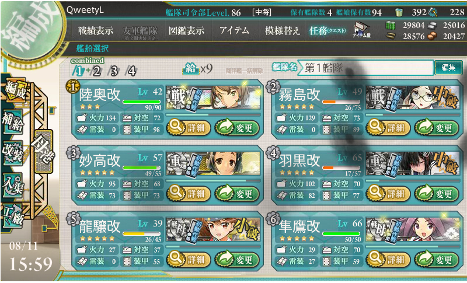Screen dimensions: 467x283
Task: Switch to fleet tab 2
Action: click(x=96, y=71)
